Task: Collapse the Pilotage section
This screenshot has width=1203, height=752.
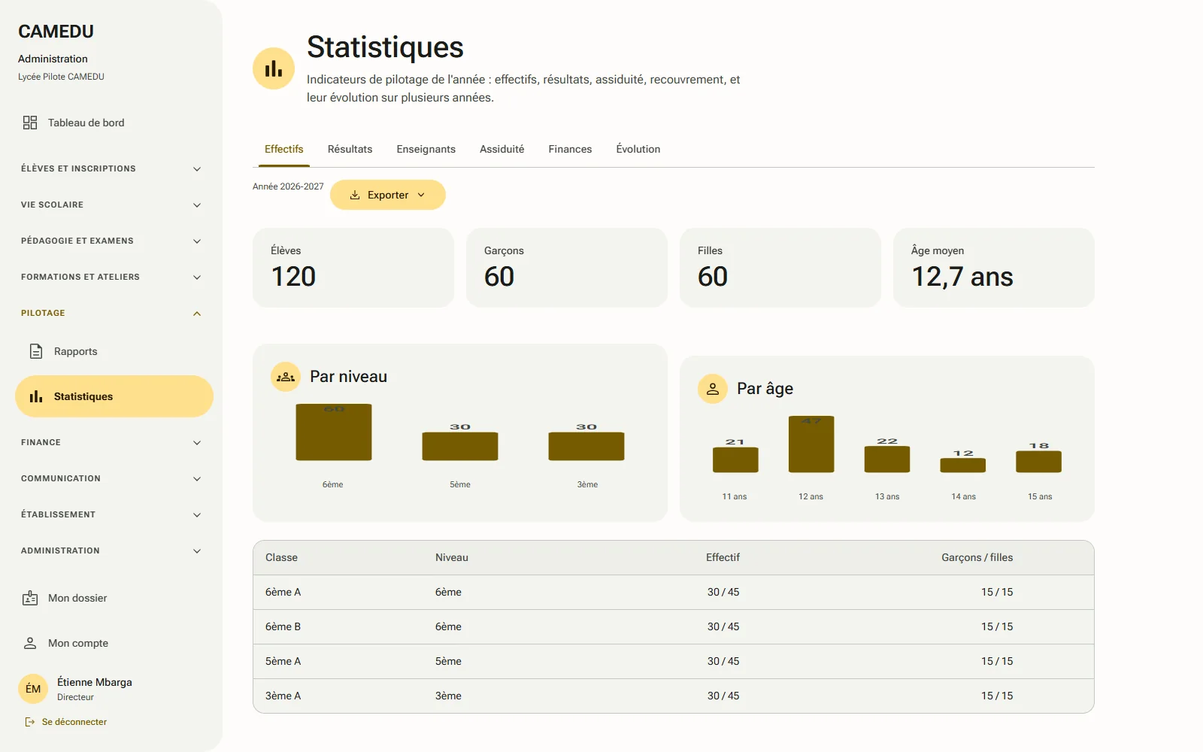Action: point(111,313)
